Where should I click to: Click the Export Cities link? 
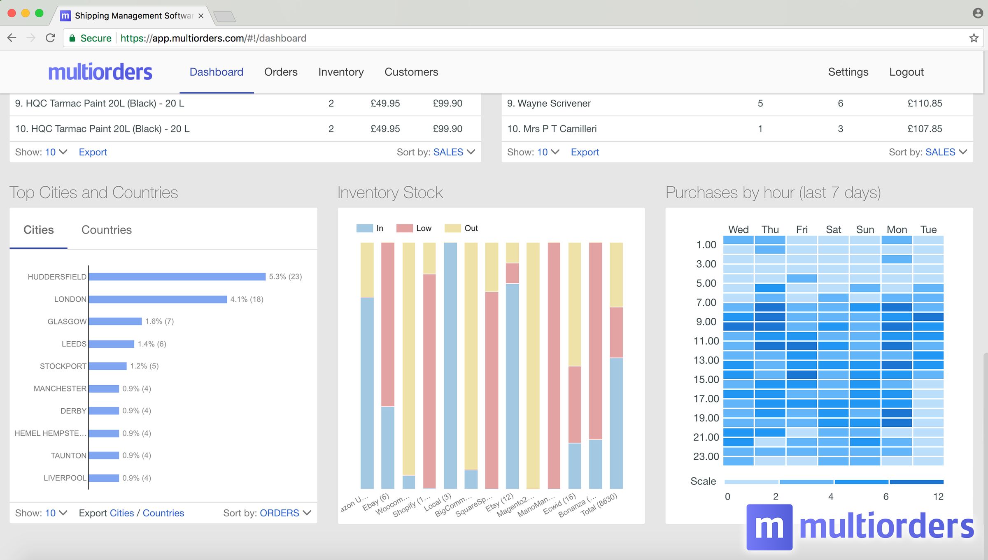(122, 513)
